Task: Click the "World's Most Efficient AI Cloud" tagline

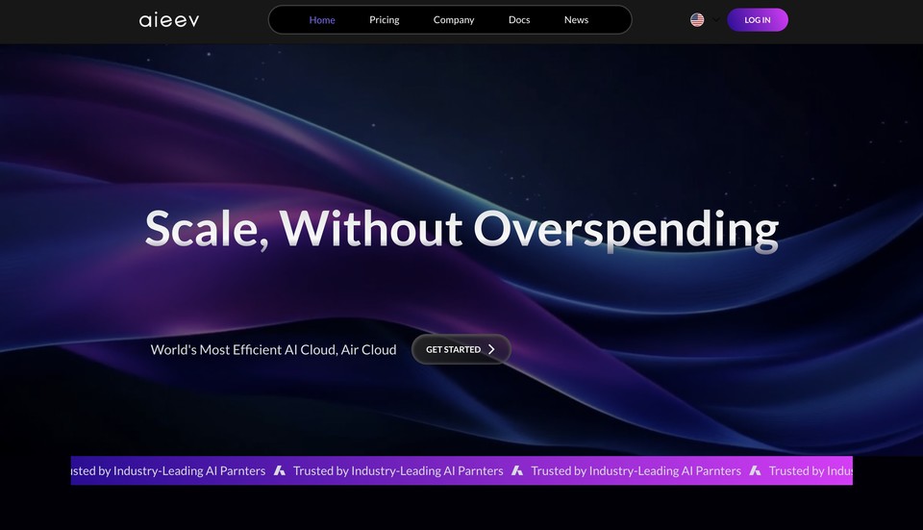Action: click(x=273, y=350)
